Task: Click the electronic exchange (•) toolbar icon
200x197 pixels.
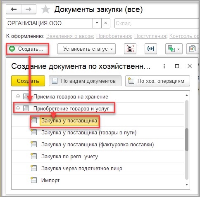Action: tap(151, 49)
